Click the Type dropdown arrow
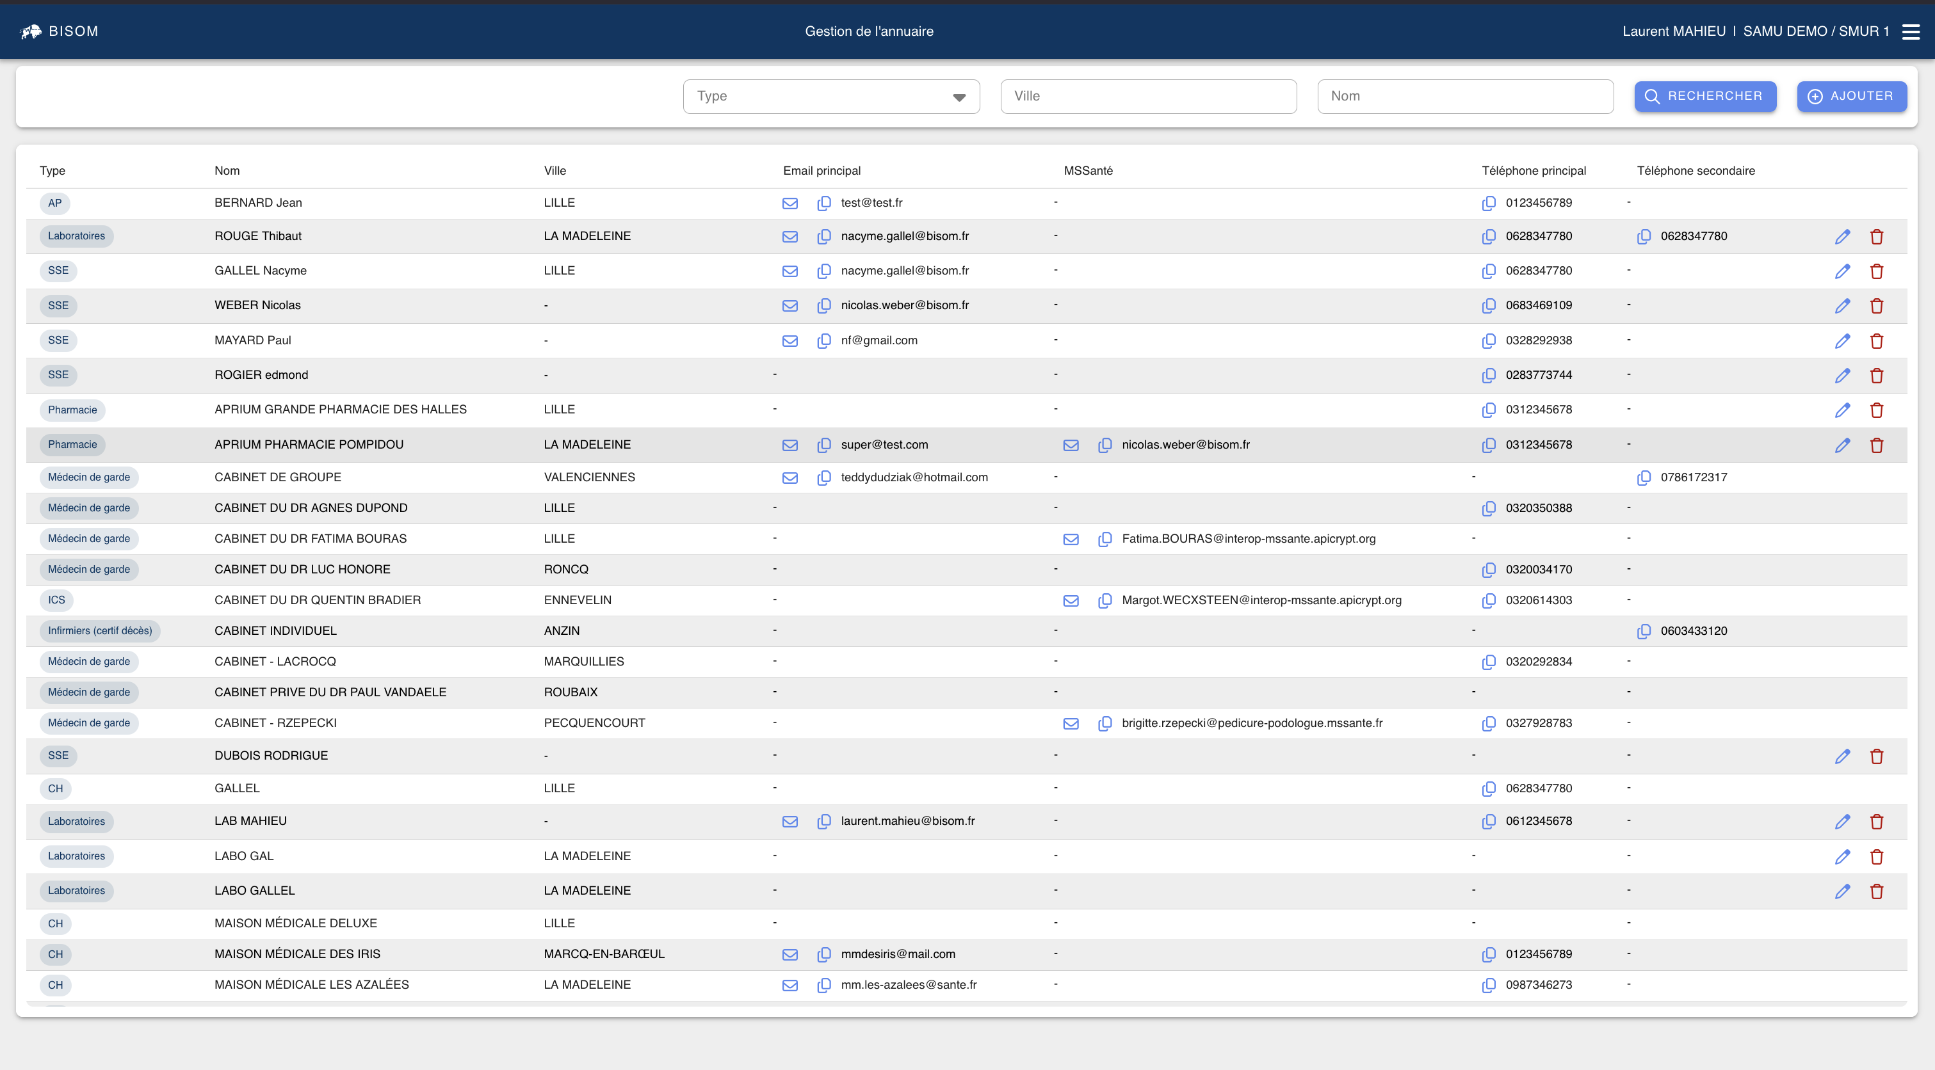The height and width of the screenshot is (1070, 1935). [959, 97]
